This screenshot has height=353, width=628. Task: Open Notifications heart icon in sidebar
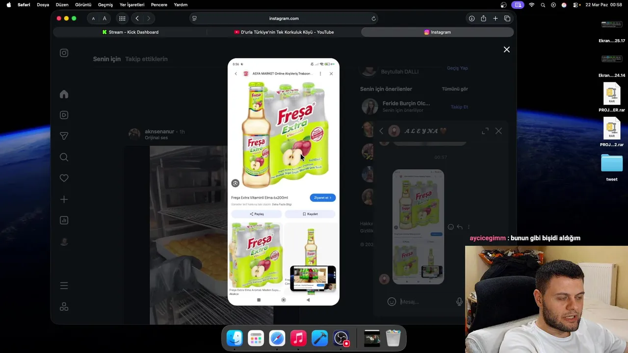click(x=64, y=178)
